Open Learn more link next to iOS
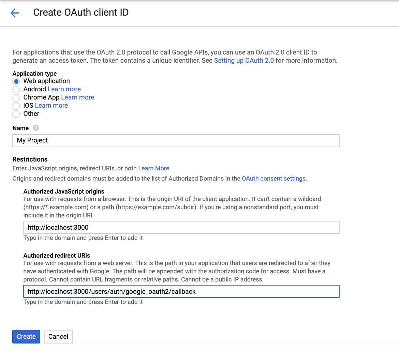 pyautogui.click(x=51, y=106)
